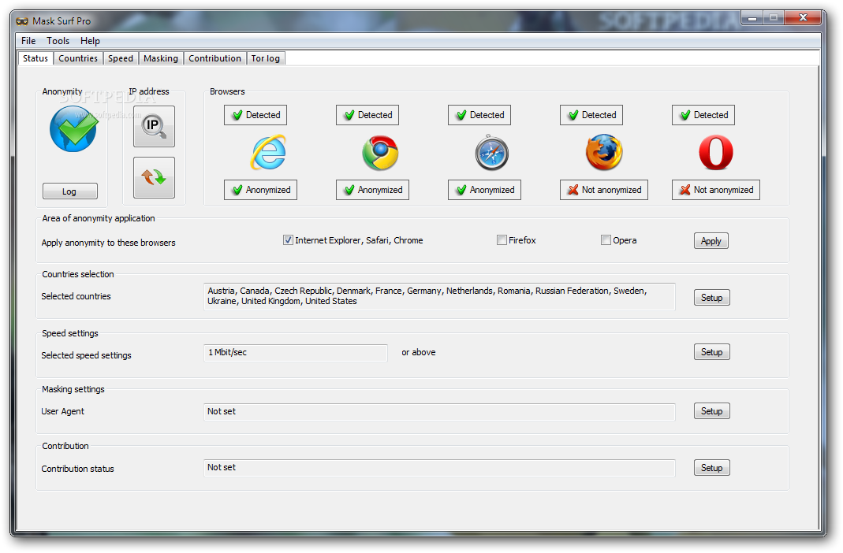Click the 'or above' text
The width and height of the screenshot is (843, 553).
[x=419, y=352]
